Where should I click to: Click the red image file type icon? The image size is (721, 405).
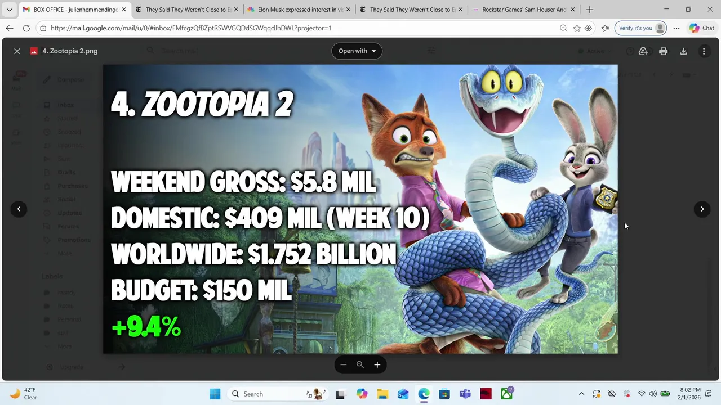tap(34, 51)
